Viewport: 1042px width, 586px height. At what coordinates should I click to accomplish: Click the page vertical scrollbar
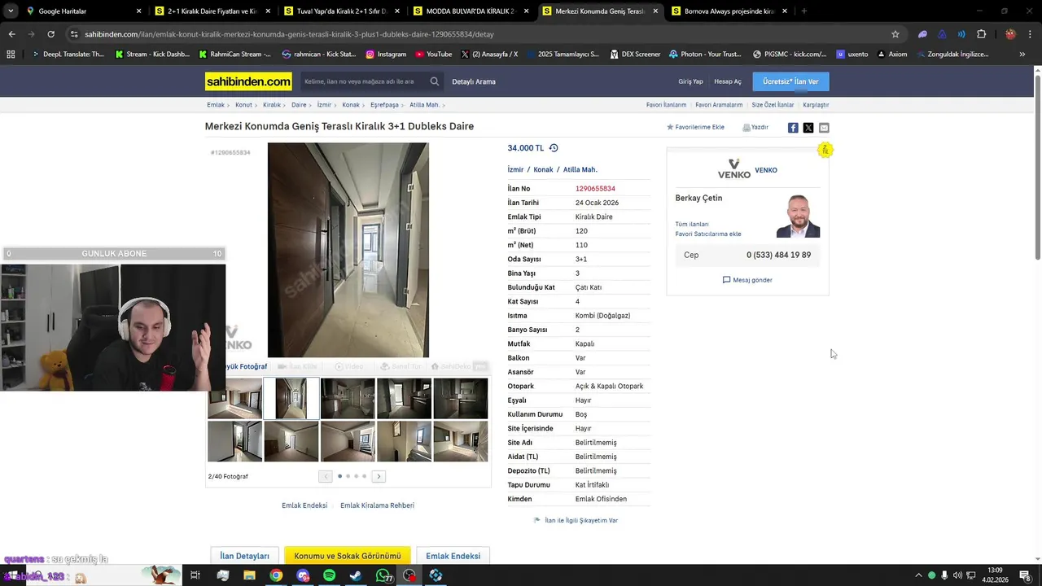click(x=1037, y=168)
